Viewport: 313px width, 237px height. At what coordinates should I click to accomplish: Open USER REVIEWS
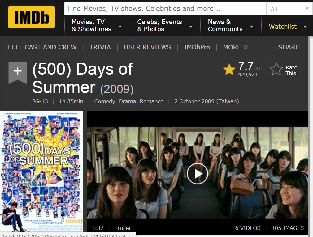[x=147, y=47]
